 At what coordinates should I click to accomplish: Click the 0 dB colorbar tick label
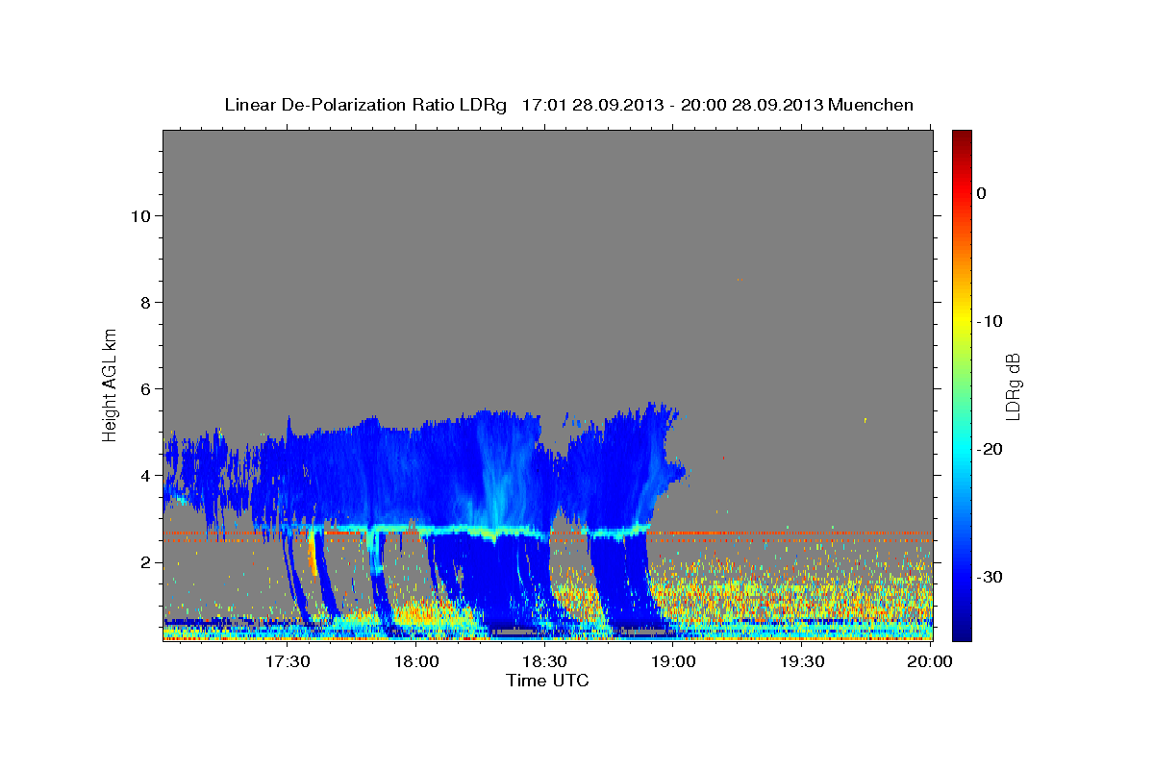(982, 193)
